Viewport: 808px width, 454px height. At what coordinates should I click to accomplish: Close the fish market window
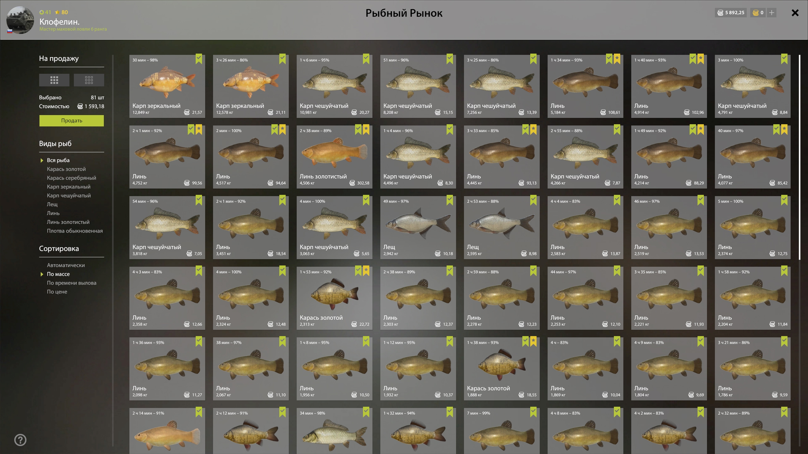795,13
